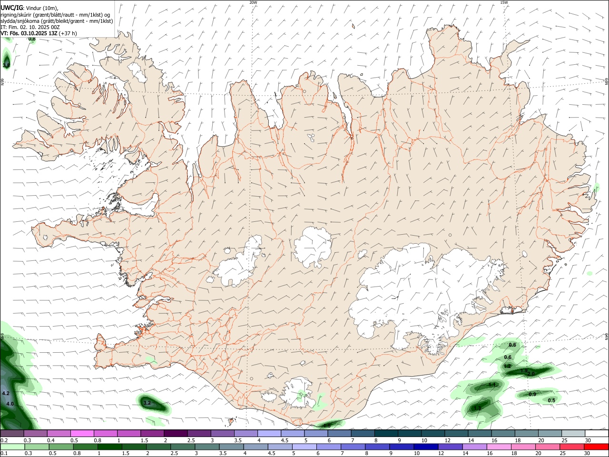Select the lavender 4–4.5 snow scale swatch

269,434
